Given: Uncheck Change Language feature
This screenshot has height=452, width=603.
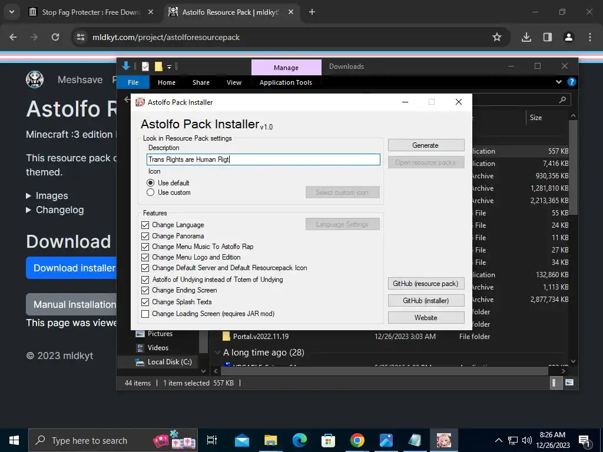Looking at the screenshot, I should tap(145, 225).
